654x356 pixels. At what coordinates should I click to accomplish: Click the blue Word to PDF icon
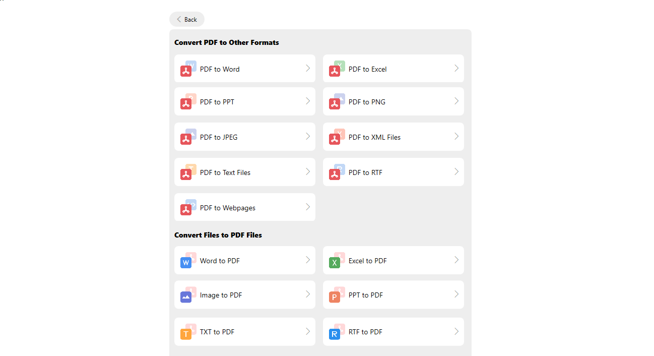186,261
